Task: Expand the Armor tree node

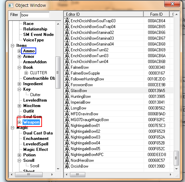Action: [19, 56]
